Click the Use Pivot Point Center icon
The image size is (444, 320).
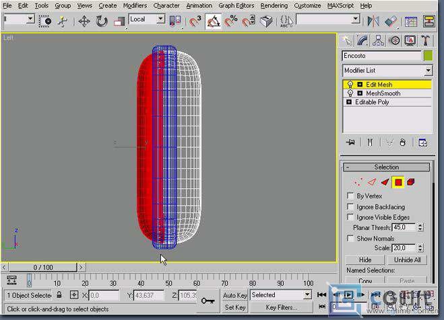(175, 22)
